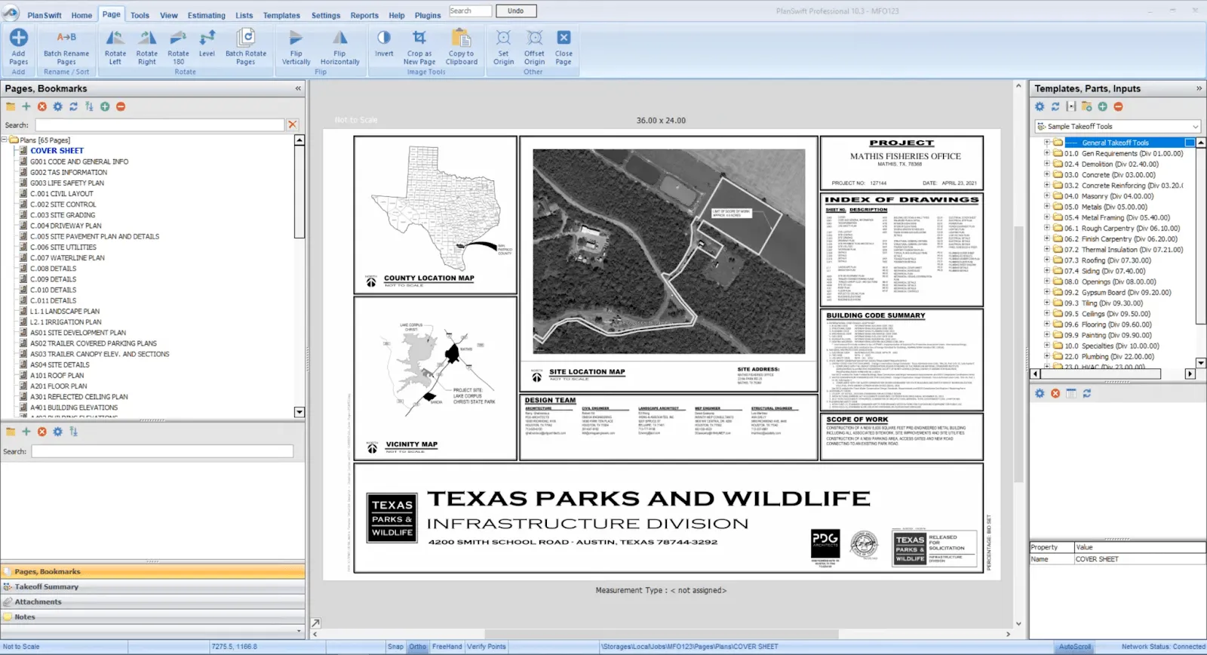
Task: Select the C.004 DRIVEWAY PLAN page
Action: (x=66, y=226)
